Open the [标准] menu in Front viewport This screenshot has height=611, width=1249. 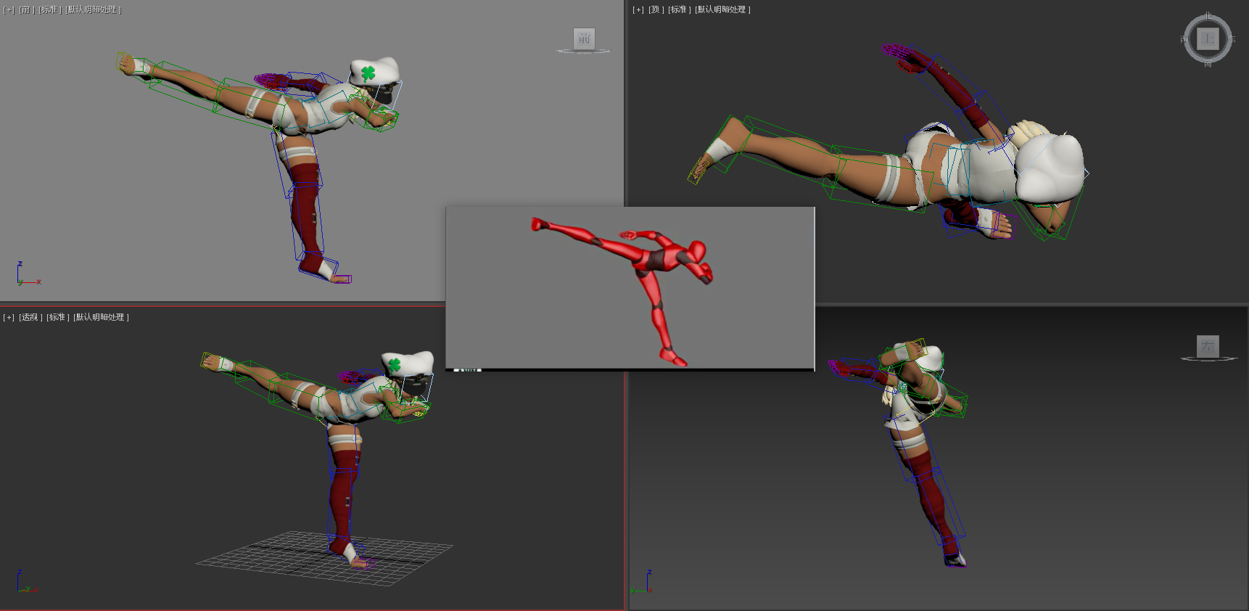50,10
